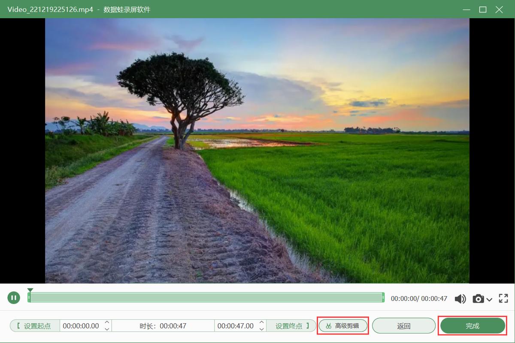
Task: Click the 时长：00:00:47 duration text
Action: [163, 326]
